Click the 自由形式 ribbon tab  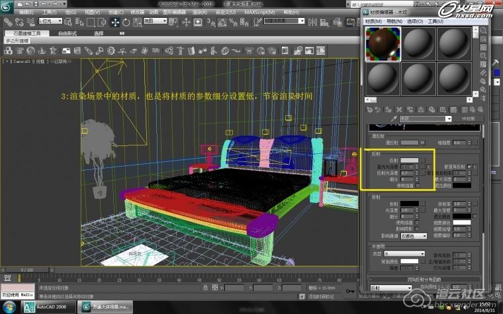click(68, 33)
